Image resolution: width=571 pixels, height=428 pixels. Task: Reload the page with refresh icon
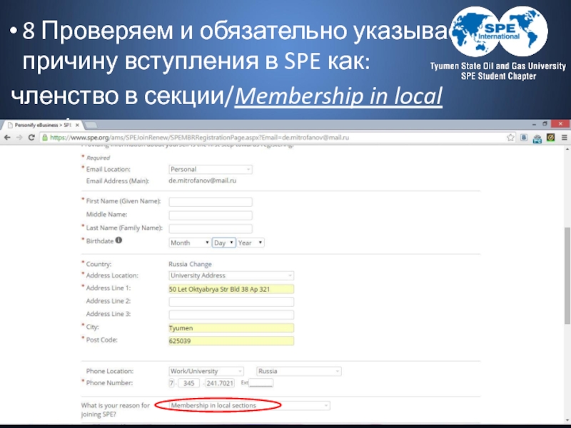point(31,138)
